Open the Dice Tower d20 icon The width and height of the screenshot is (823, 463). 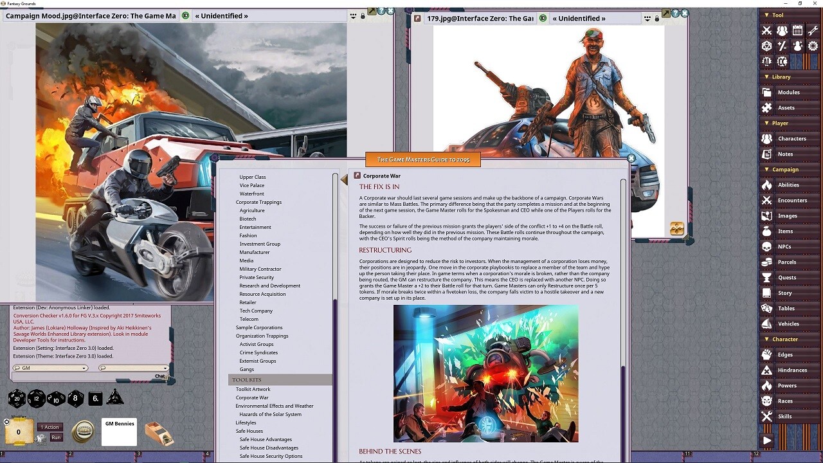coord(766,46)
